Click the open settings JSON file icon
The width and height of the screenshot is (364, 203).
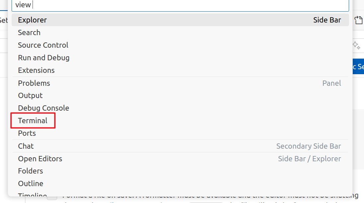(x=358, y=20)
